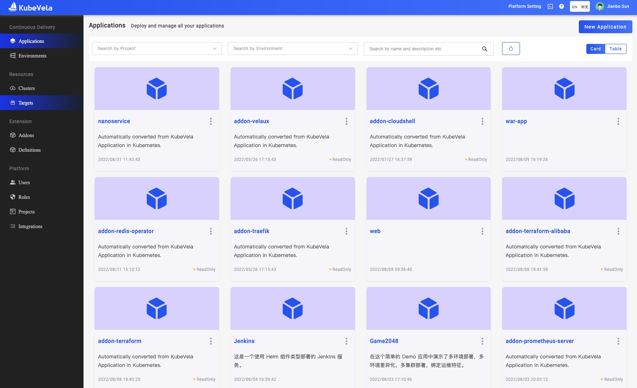Open Projects in sidebar

point(42,212)
